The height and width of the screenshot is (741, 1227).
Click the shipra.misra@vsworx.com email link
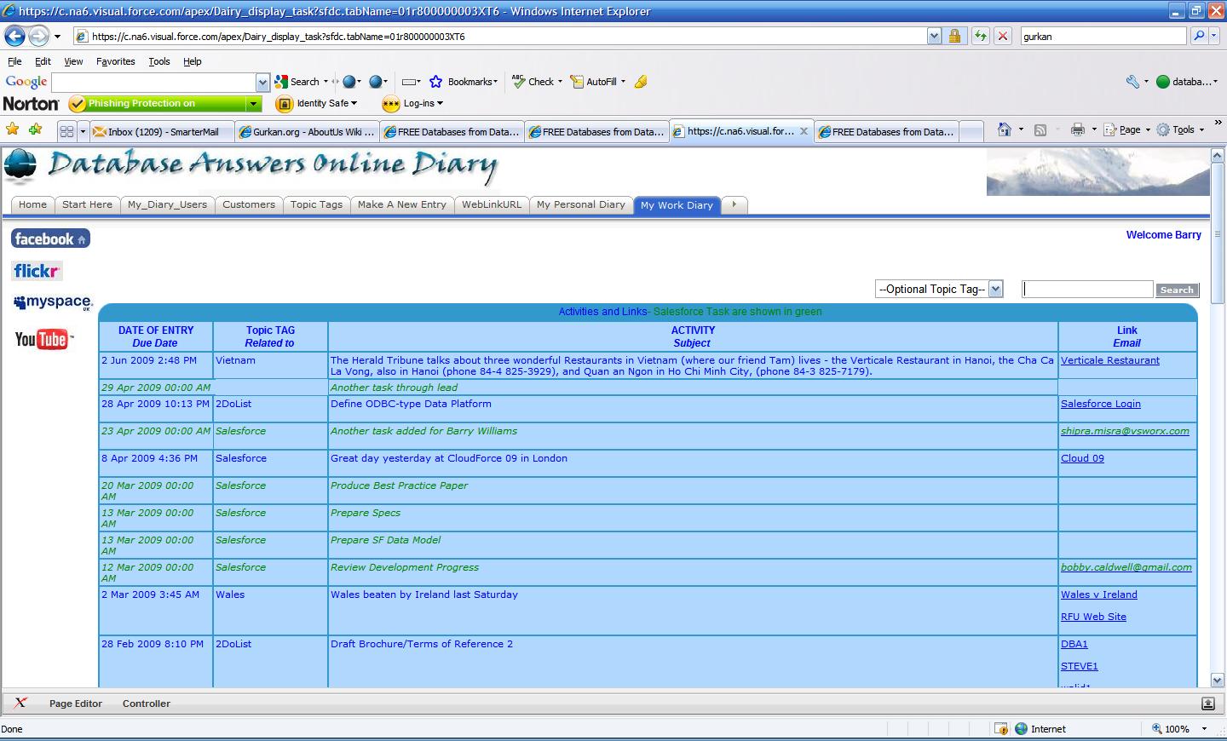[1125, 431]
